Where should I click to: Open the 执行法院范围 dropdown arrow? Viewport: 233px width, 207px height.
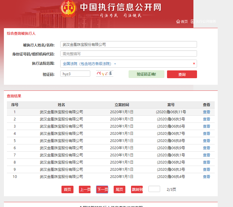(115, 64)
